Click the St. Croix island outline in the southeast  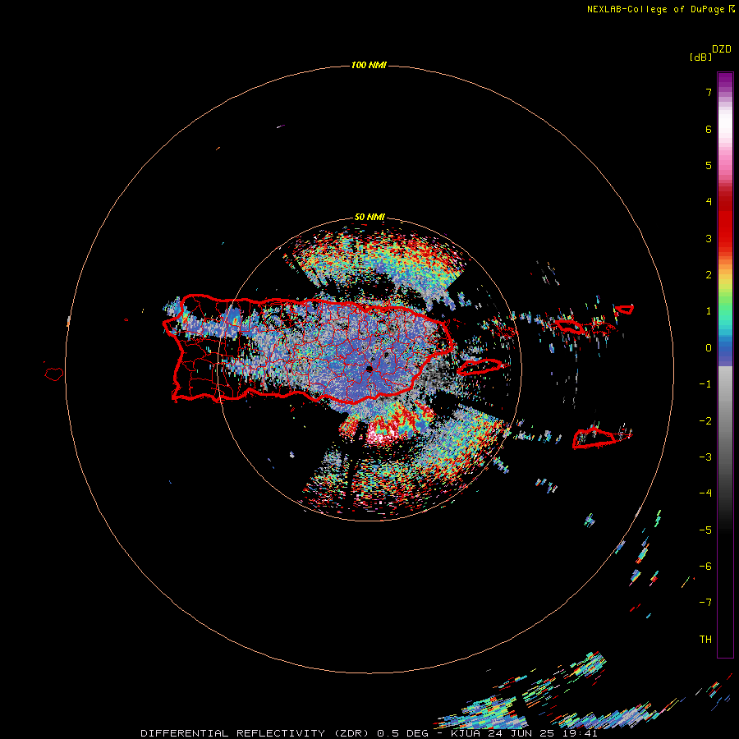[x=594, y=438]
